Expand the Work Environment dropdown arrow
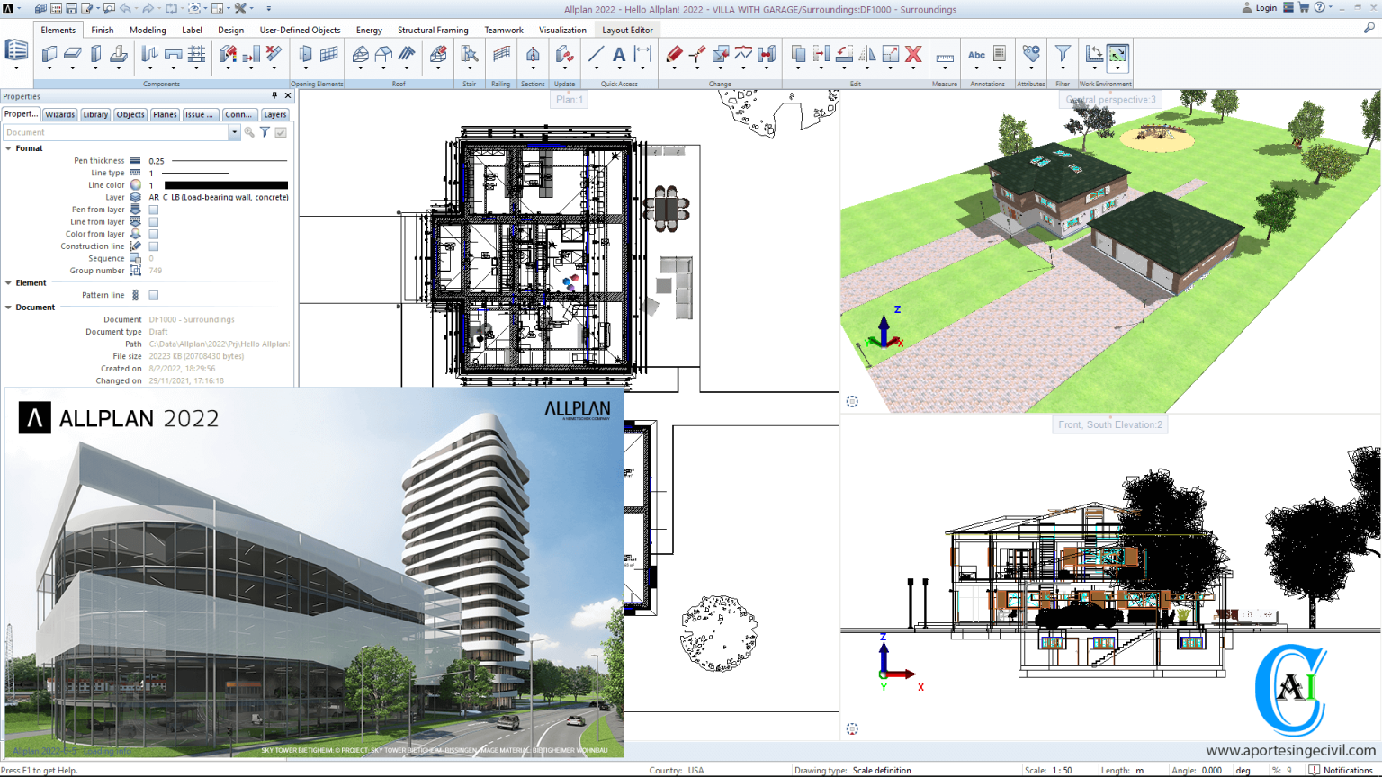 point(1118,68)
